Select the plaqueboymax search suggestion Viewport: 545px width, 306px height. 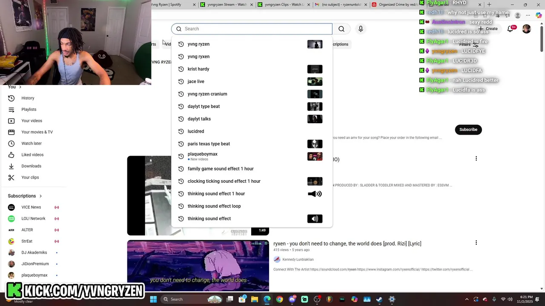point(252,156)
